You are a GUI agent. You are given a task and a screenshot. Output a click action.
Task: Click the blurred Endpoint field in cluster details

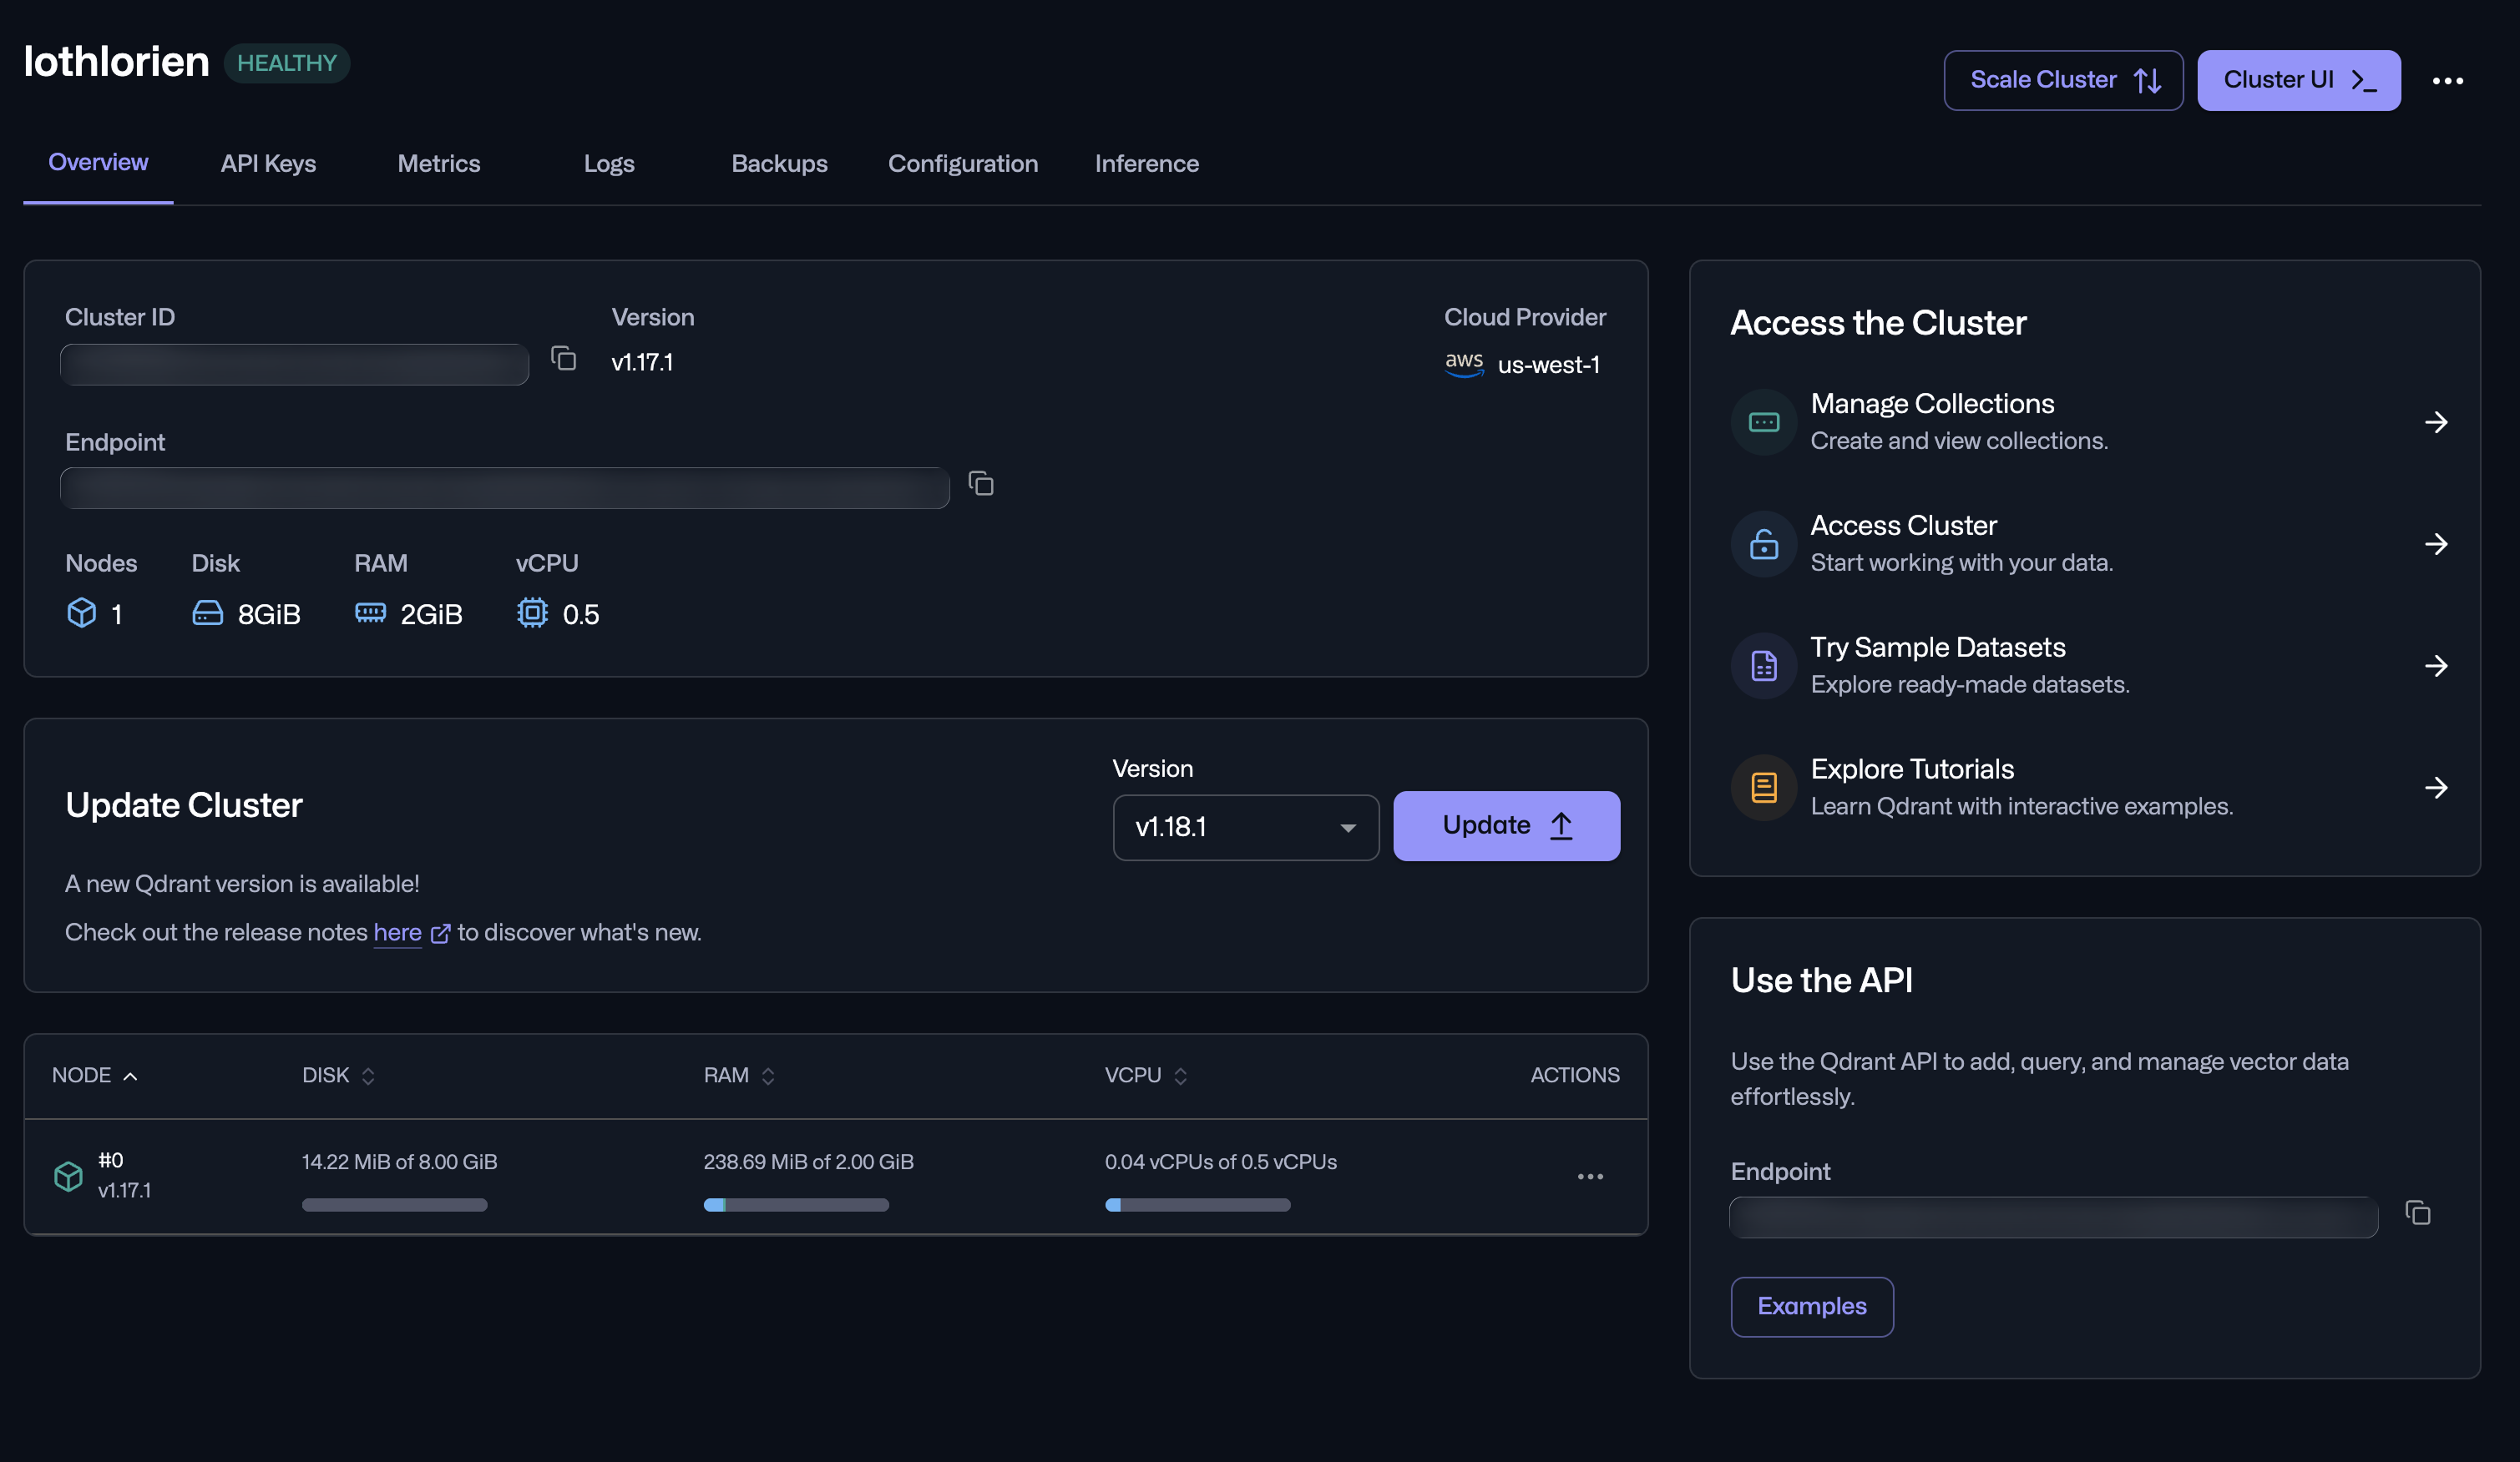[505, 489]
